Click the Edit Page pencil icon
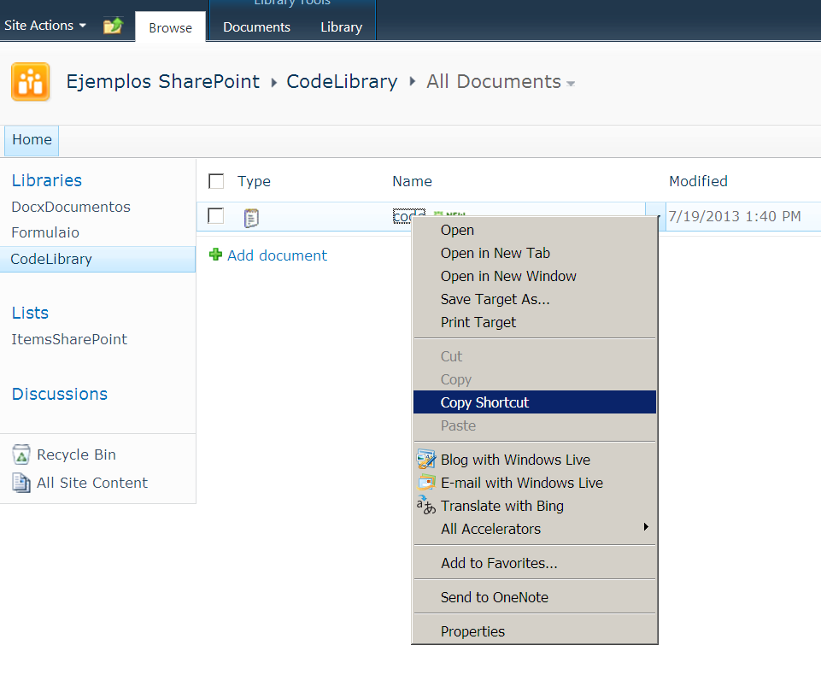821x692 pixels. [x=114, y=26]
